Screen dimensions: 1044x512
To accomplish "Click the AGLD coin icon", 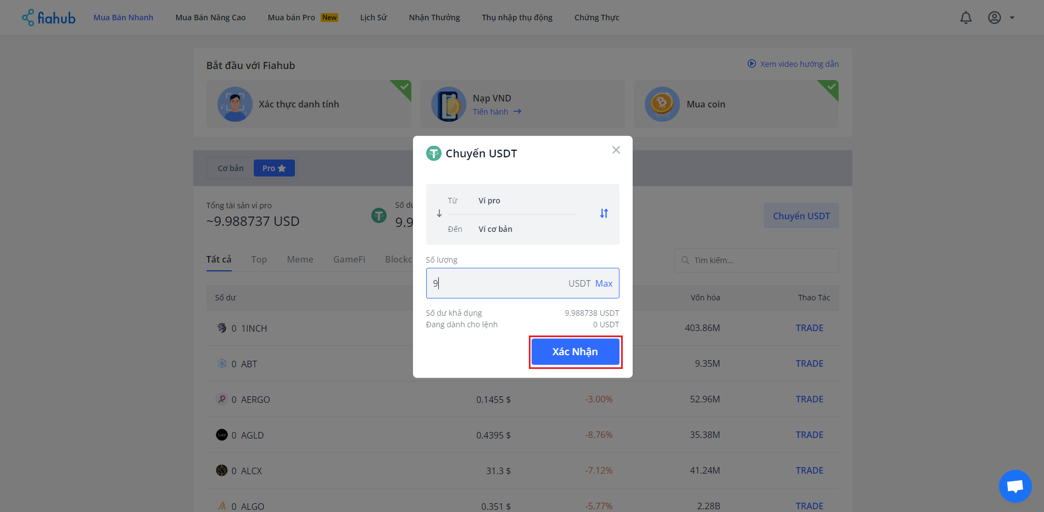I will (222, 435).
